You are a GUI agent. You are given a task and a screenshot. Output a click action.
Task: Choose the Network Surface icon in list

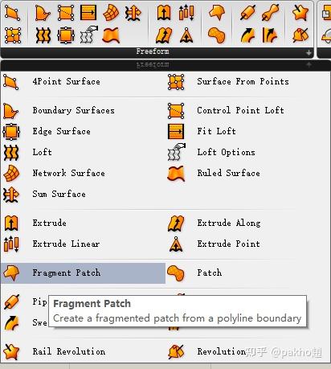coord(11,174)
